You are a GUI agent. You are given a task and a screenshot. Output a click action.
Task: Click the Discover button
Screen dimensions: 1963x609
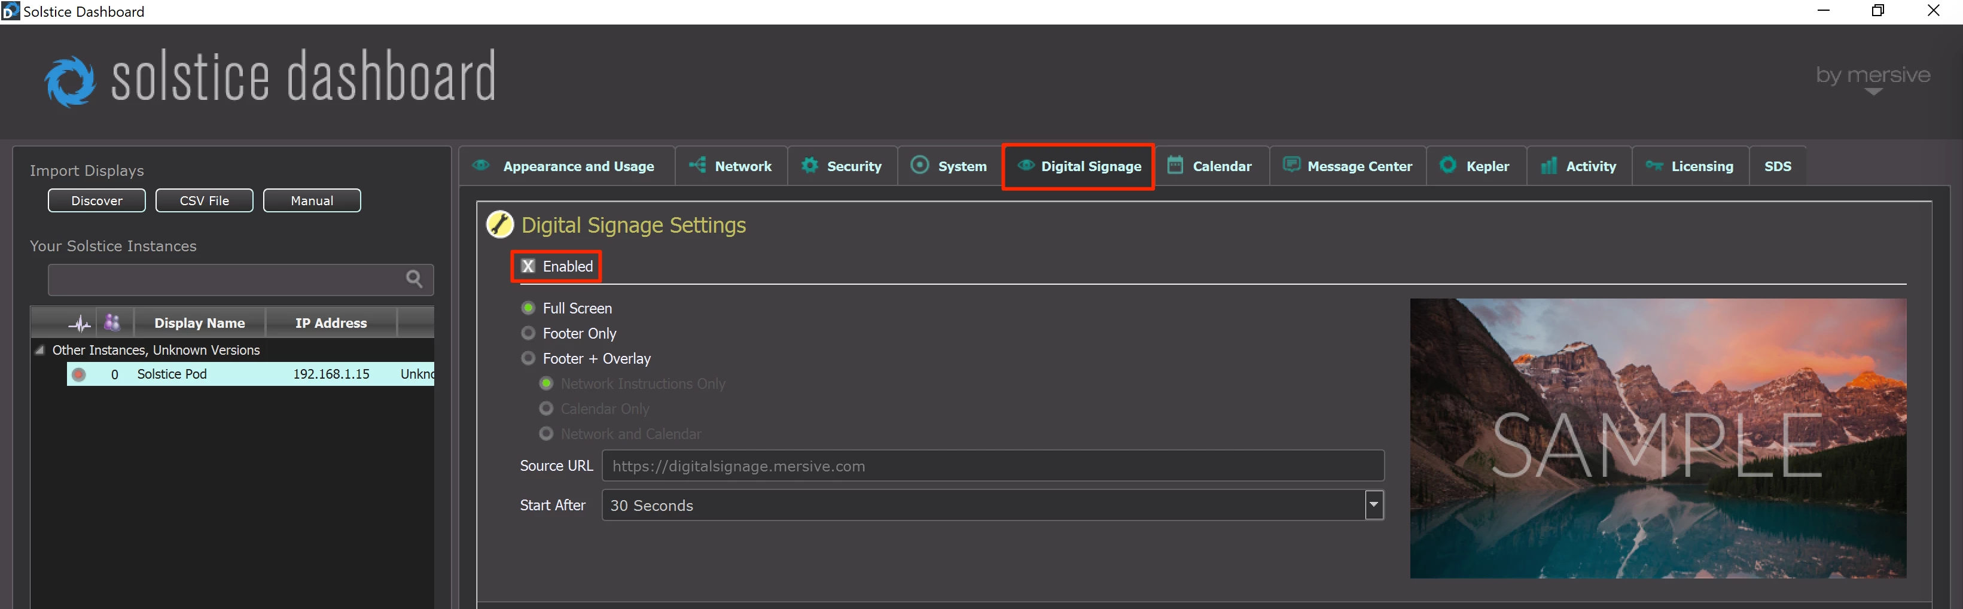click(97, 200)
